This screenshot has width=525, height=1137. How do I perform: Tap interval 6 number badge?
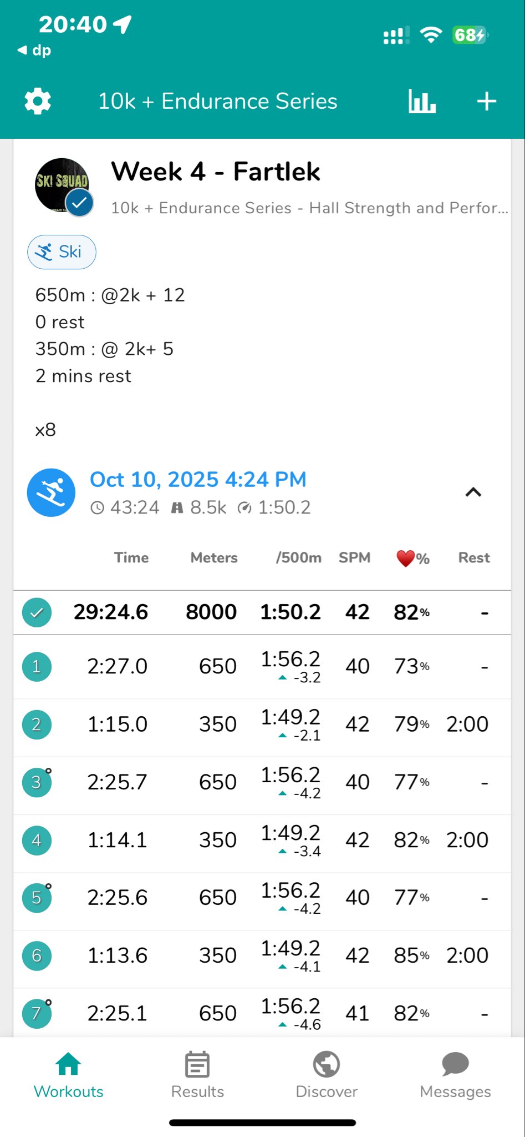(37, 955)
